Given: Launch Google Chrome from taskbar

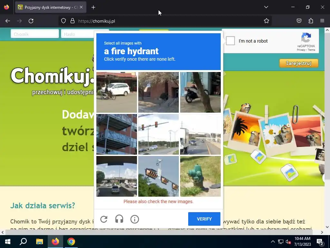Looking at the screenshot, I should click(x=71, y=242).
